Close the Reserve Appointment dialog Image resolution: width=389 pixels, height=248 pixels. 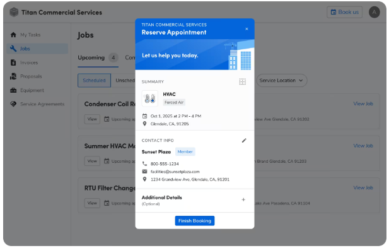247,29
